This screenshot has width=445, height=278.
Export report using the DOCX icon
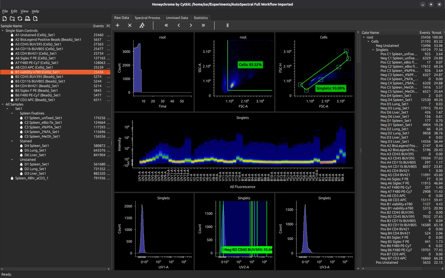coord(28,19)
